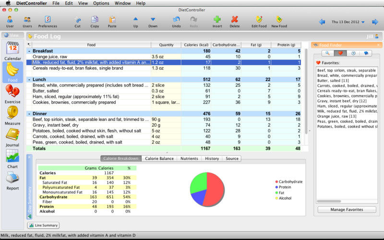
Task: Open the Edit menu
Action: tap(69, 3)
